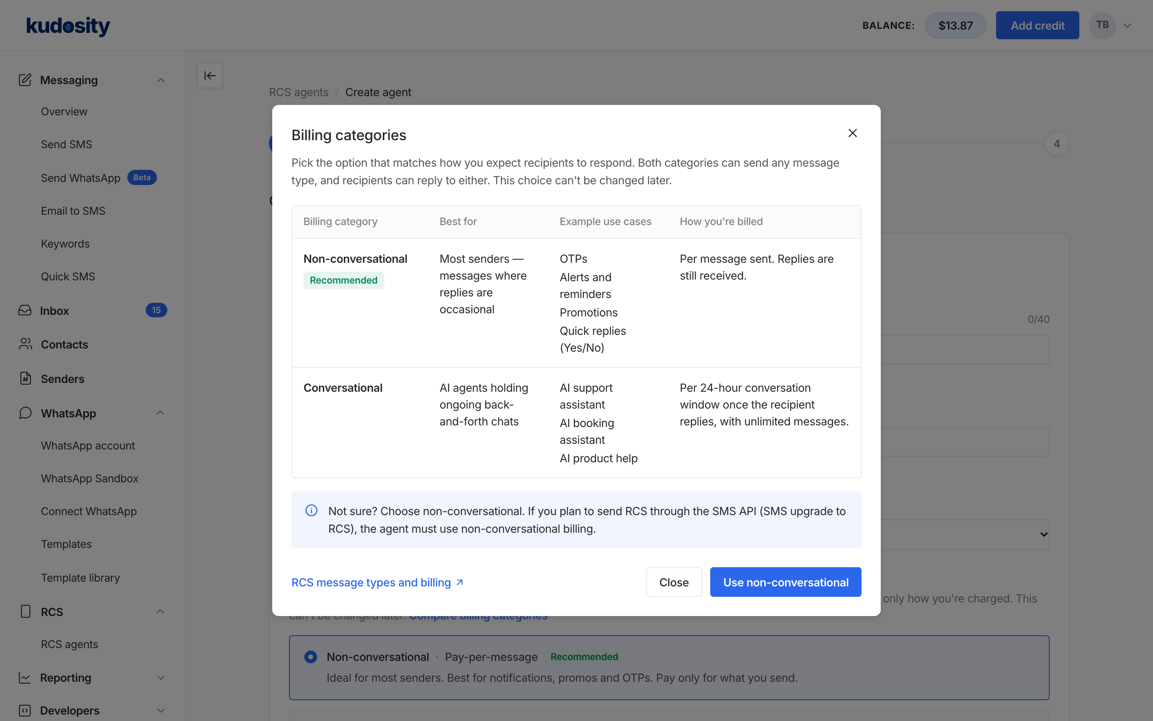This screenshot has height=721, width=1153.
Task: Collapse the WhatsApp section chevron
Action: (161, 413)
